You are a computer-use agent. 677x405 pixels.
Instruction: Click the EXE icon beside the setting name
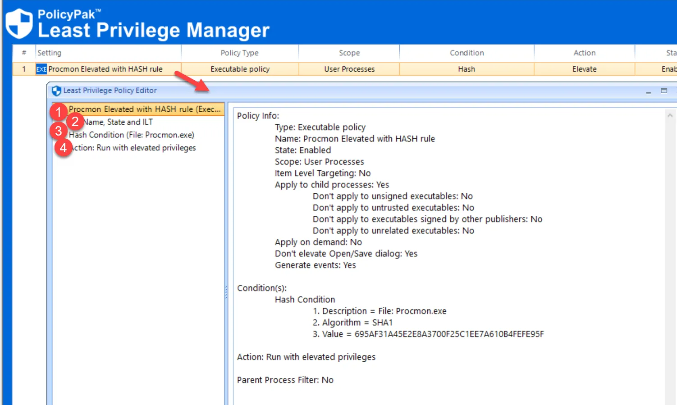tap(41, 69)
